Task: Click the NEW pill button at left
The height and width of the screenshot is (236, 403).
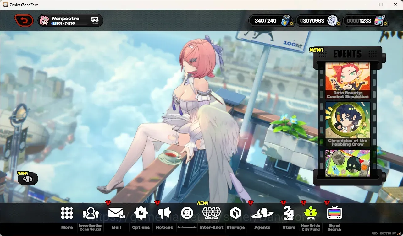Action: tap(28, 179)
